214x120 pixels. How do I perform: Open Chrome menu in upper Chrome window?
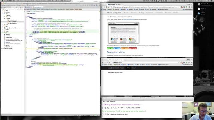tap(192, 7)
